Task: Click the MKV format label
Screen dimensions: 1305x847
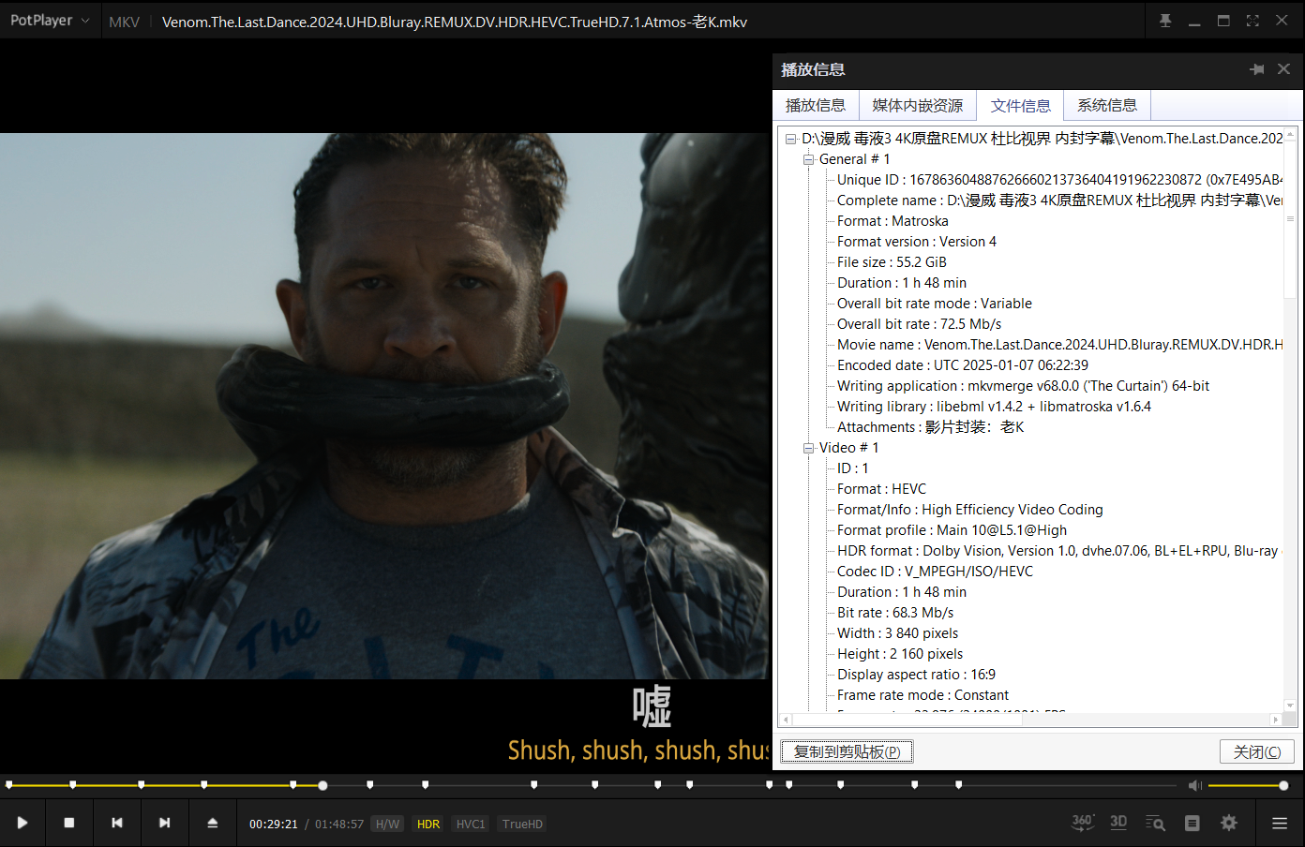Action: [124, 22]
